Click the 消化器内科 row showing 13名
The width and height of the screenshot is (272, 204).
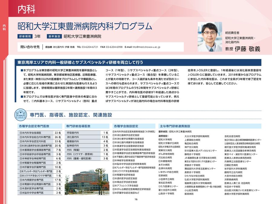click(87, 137)
